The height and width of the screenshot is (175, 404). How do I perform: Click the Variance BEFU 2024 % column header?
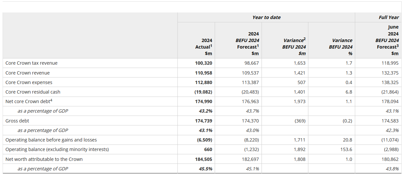click(340, 47)
